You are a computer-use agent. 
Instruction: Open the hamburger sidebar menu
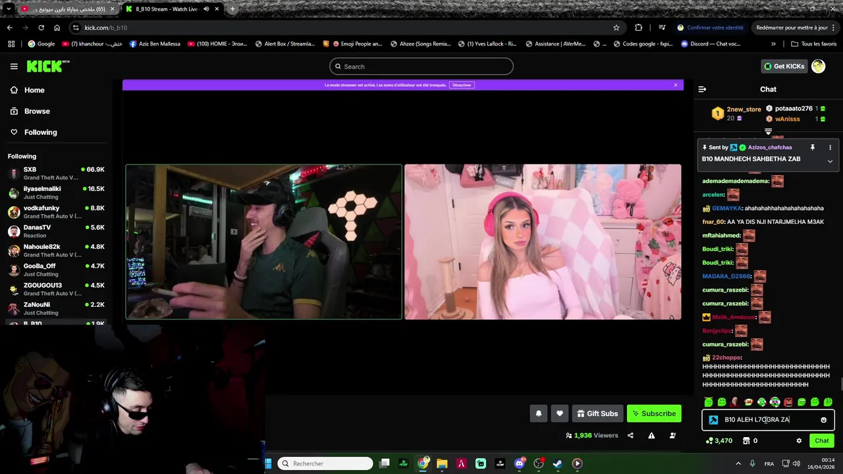14,66
